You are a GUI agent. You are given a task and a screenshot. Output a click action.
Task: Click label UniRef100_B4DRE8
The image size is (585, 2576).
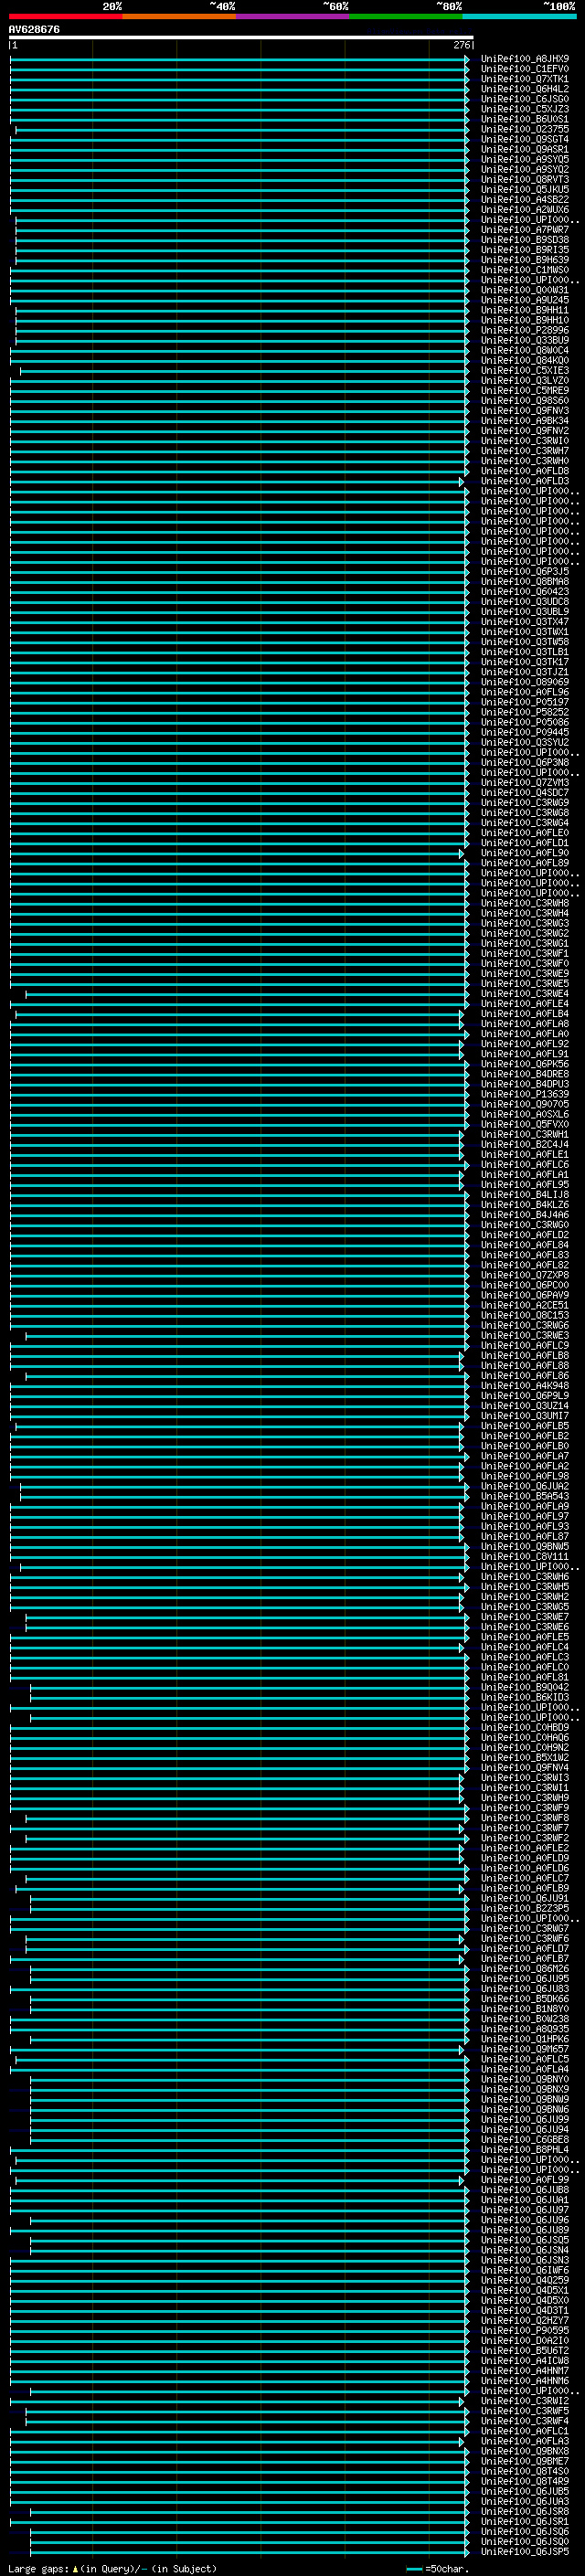[x=525, y=1074]
